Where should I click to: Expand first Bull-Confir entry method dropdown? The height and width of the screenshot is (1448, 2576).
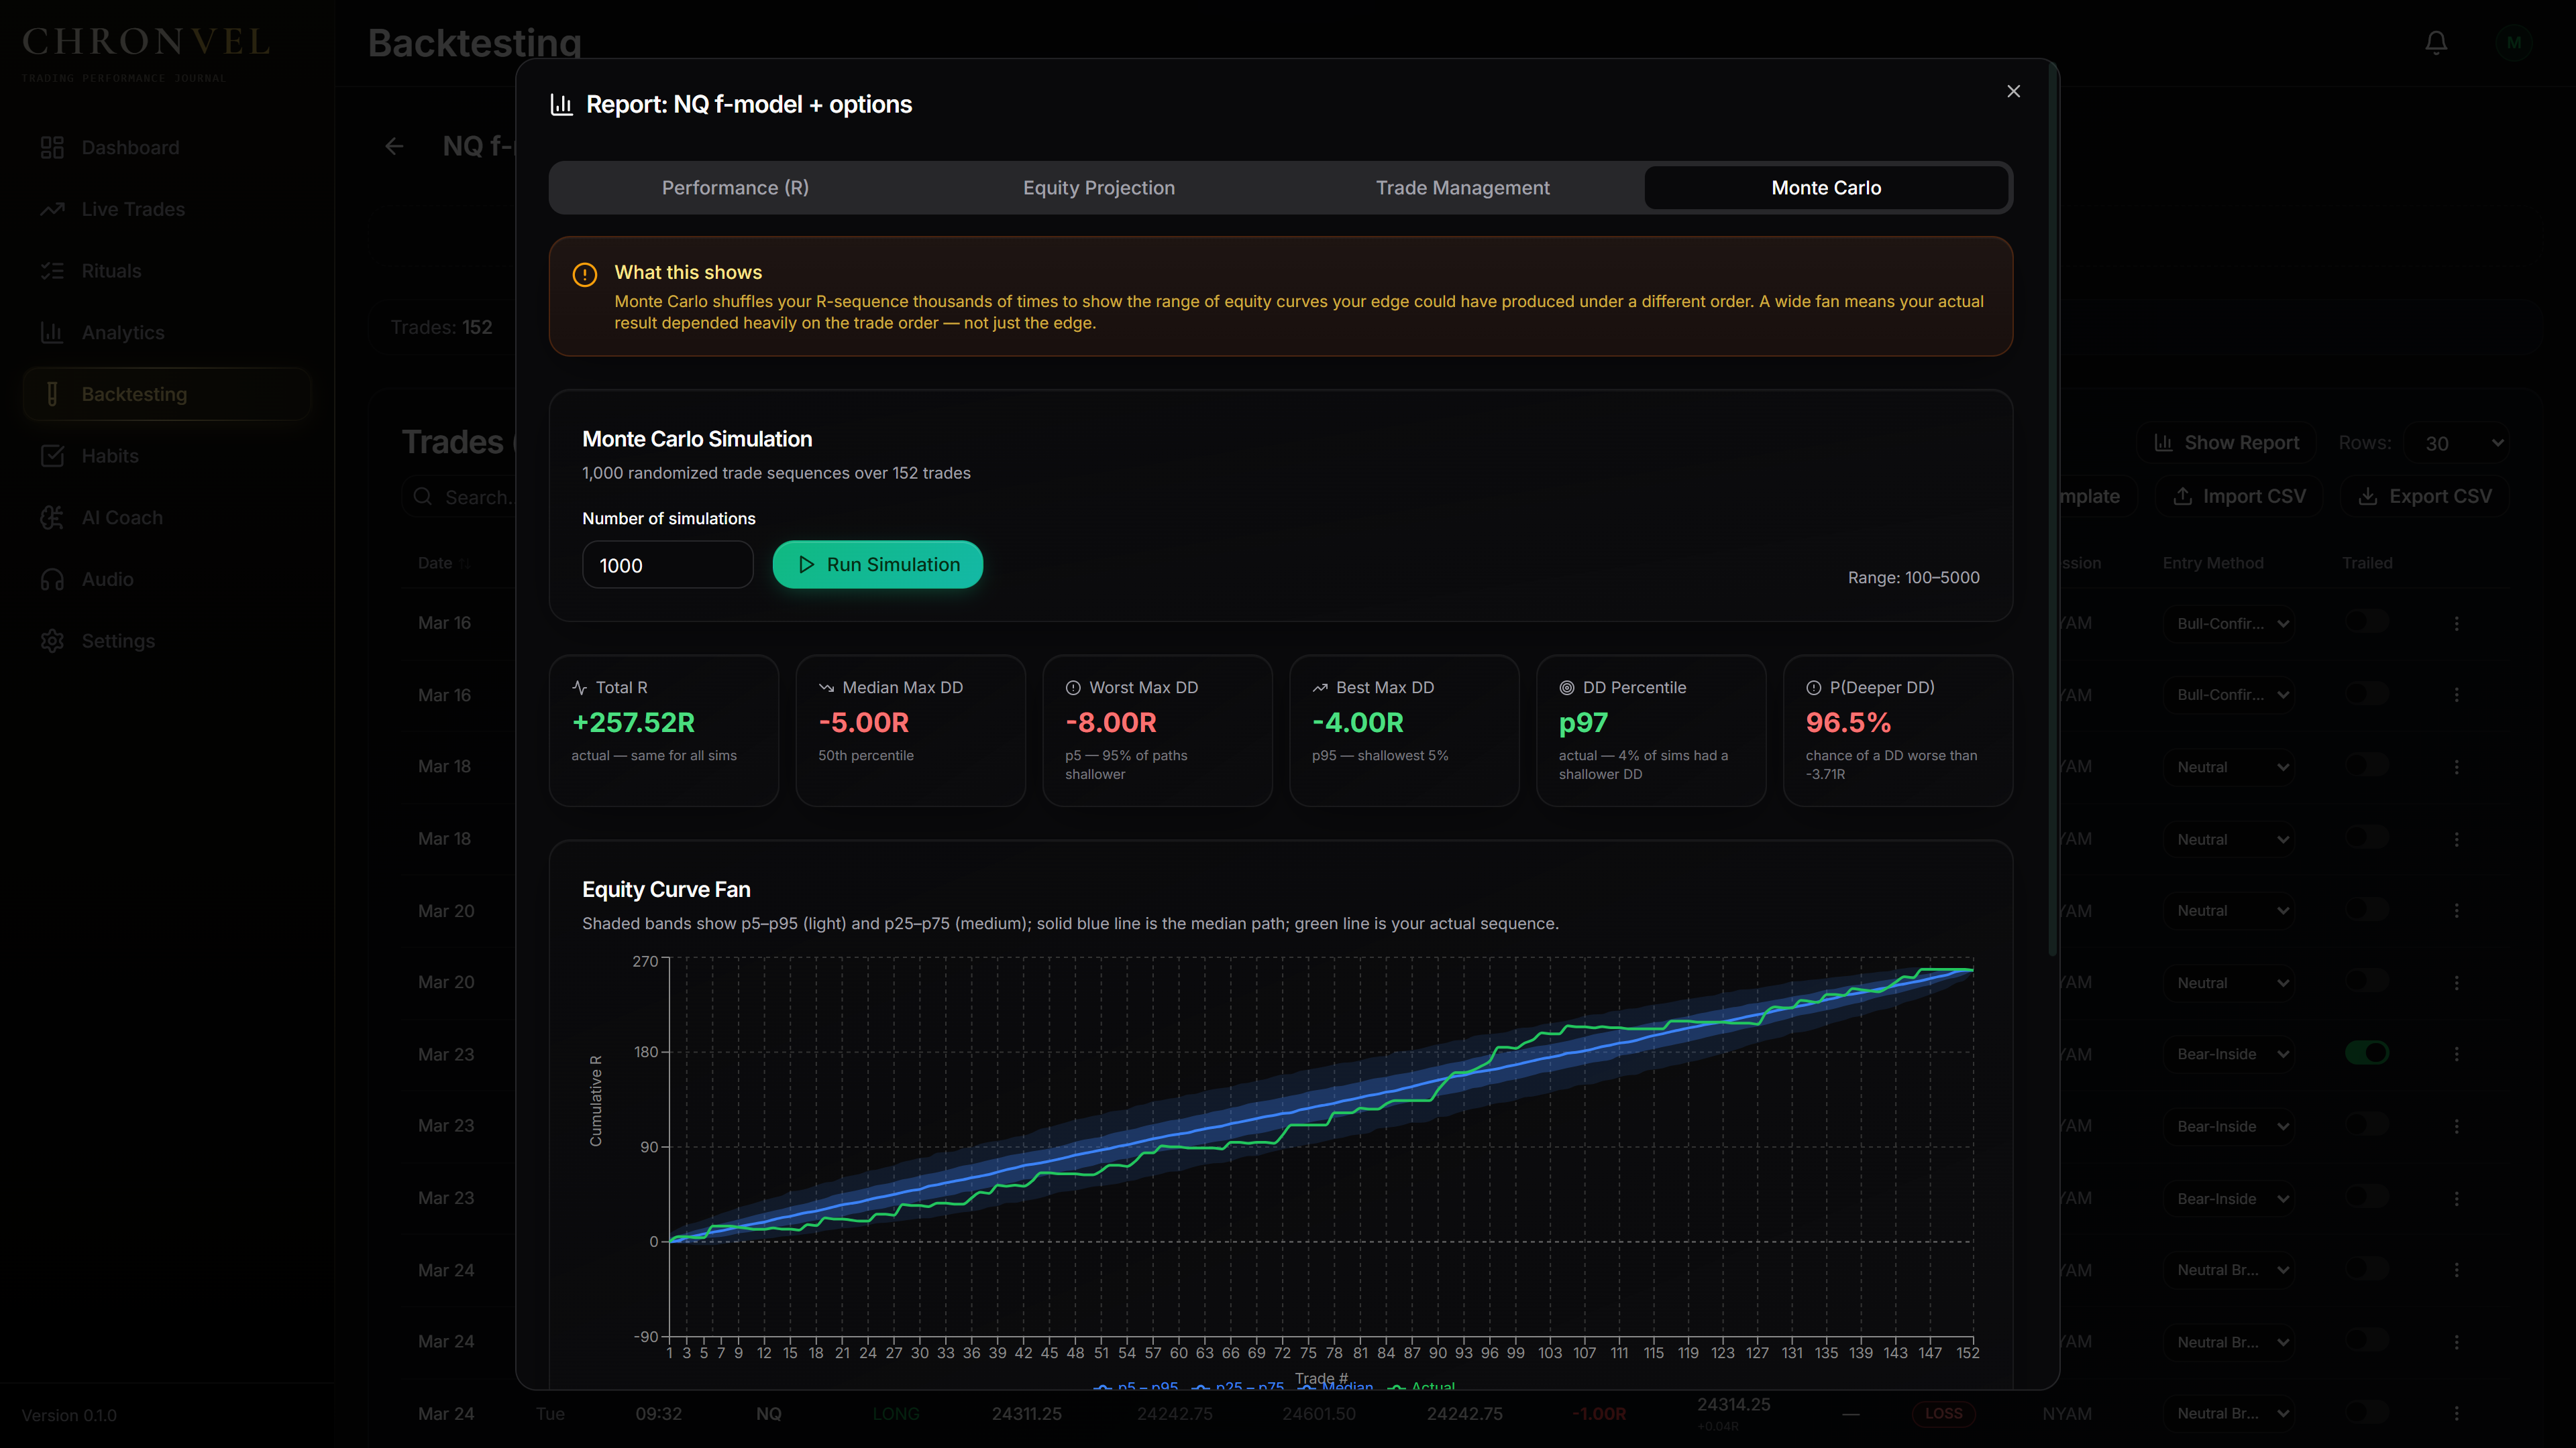tap(2228, 623)
